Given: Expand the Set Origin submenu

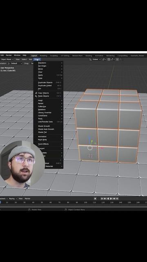Looking at the screenshot, I should pos(48,66).
